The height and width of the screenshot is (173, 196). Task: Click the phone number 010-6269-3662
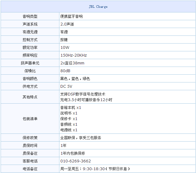click(76, 161)
